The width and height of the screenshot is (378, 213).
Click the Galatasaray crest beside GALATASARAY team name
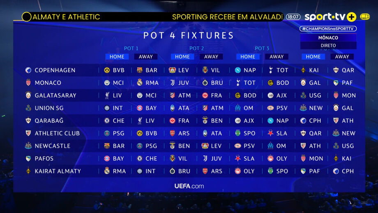coord(28,95)
